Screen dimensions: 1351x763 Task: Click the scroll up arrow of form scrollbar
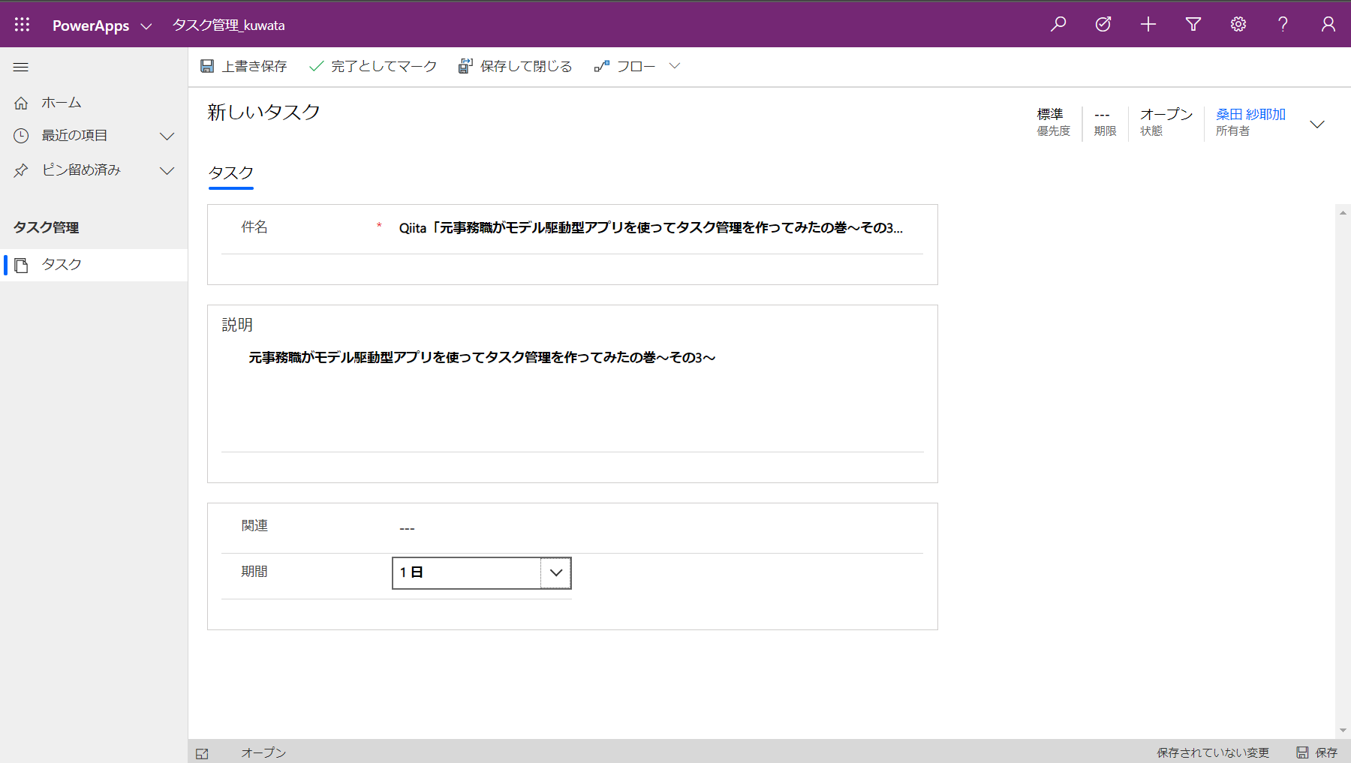(x=1343, y=213)
